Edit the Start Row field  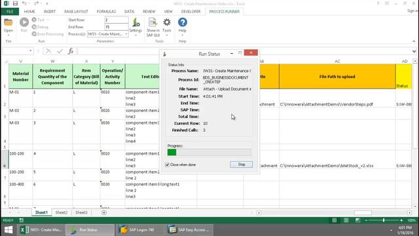pos(117,20)
